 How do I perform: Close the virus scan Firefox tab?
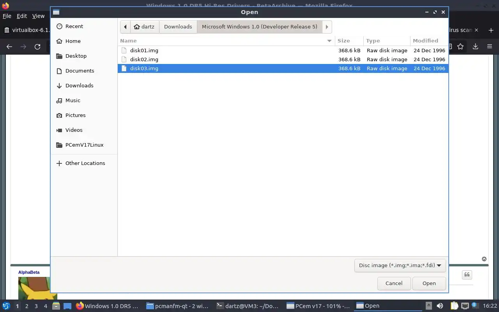[x=476, y=30]
